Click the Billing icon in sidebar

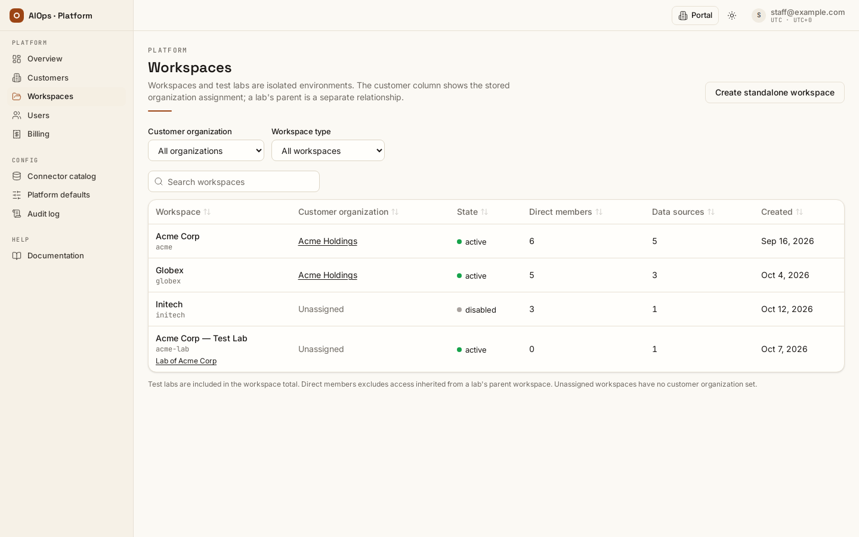coord(17,134)
